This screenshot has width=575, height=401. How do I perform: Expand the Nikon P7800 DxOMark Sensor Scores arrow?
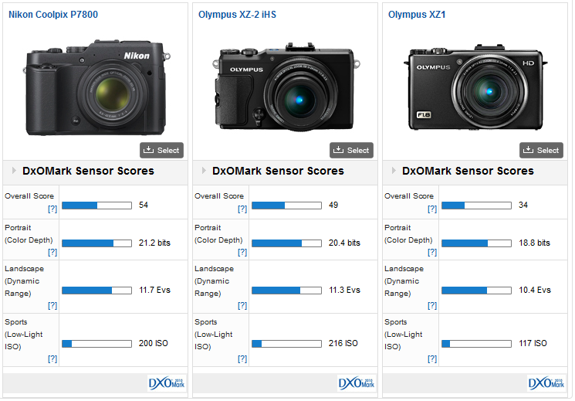[x=14, y=171]
